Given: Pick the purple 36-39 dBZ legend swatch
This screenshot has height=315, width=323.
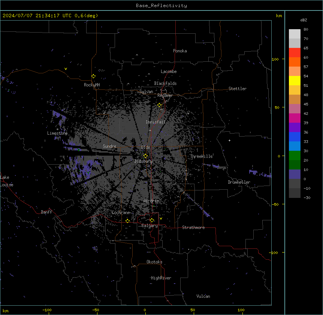Looking at the screenshot, I should pyautogui.click(x=295, y=128).
